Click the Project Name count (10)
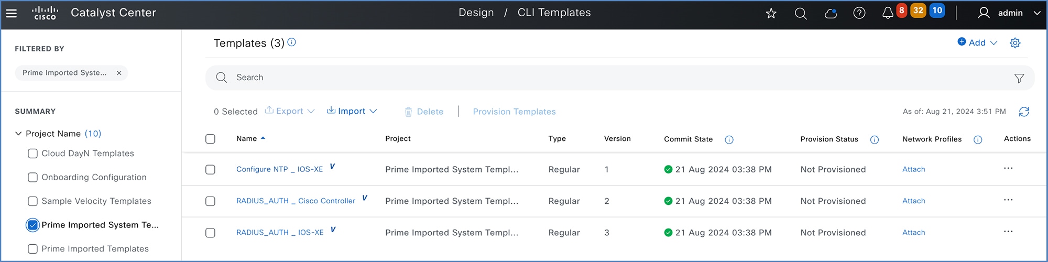Image resolution: width=1048 pixels, height=262 pixels. pyautogui.click(x=93, y=134)
